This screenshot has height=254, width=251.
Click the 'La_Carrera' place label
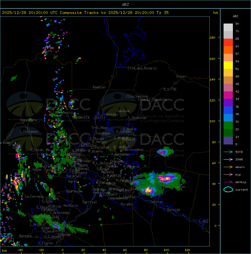34,196
